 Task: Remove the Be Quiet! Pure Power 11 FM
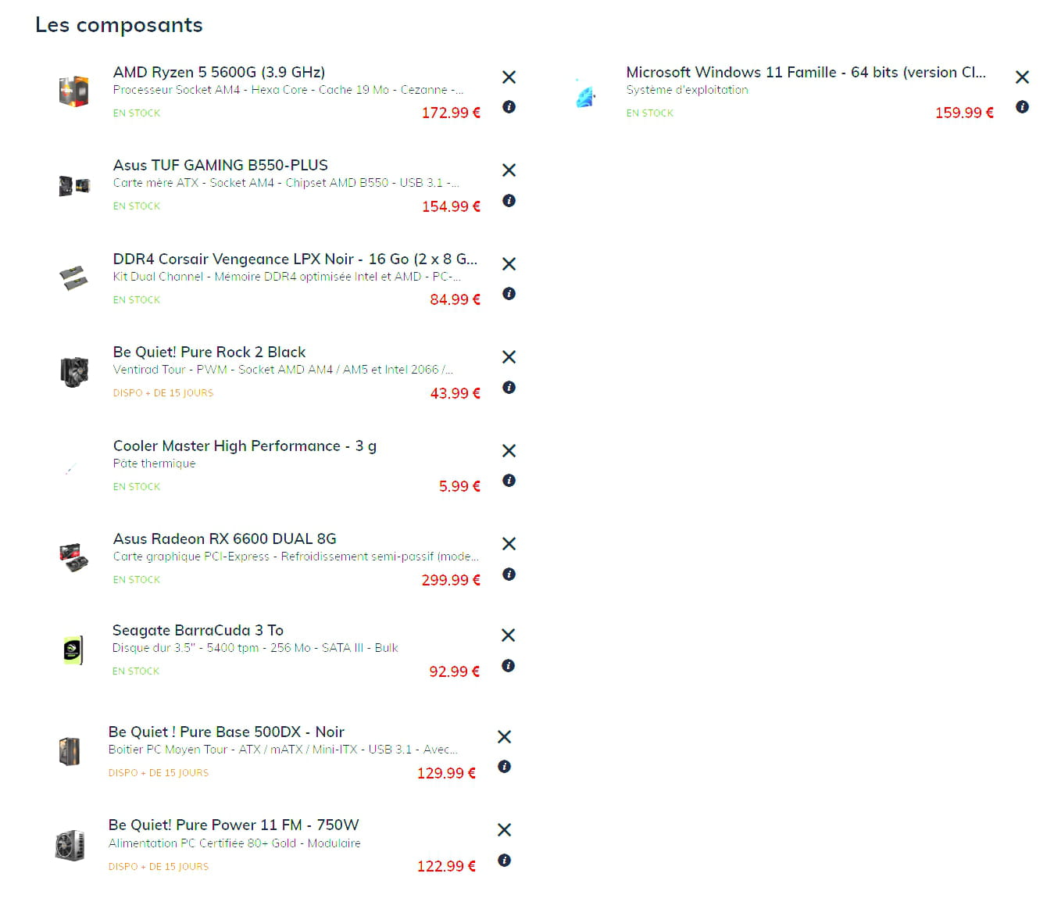[504, 829]
